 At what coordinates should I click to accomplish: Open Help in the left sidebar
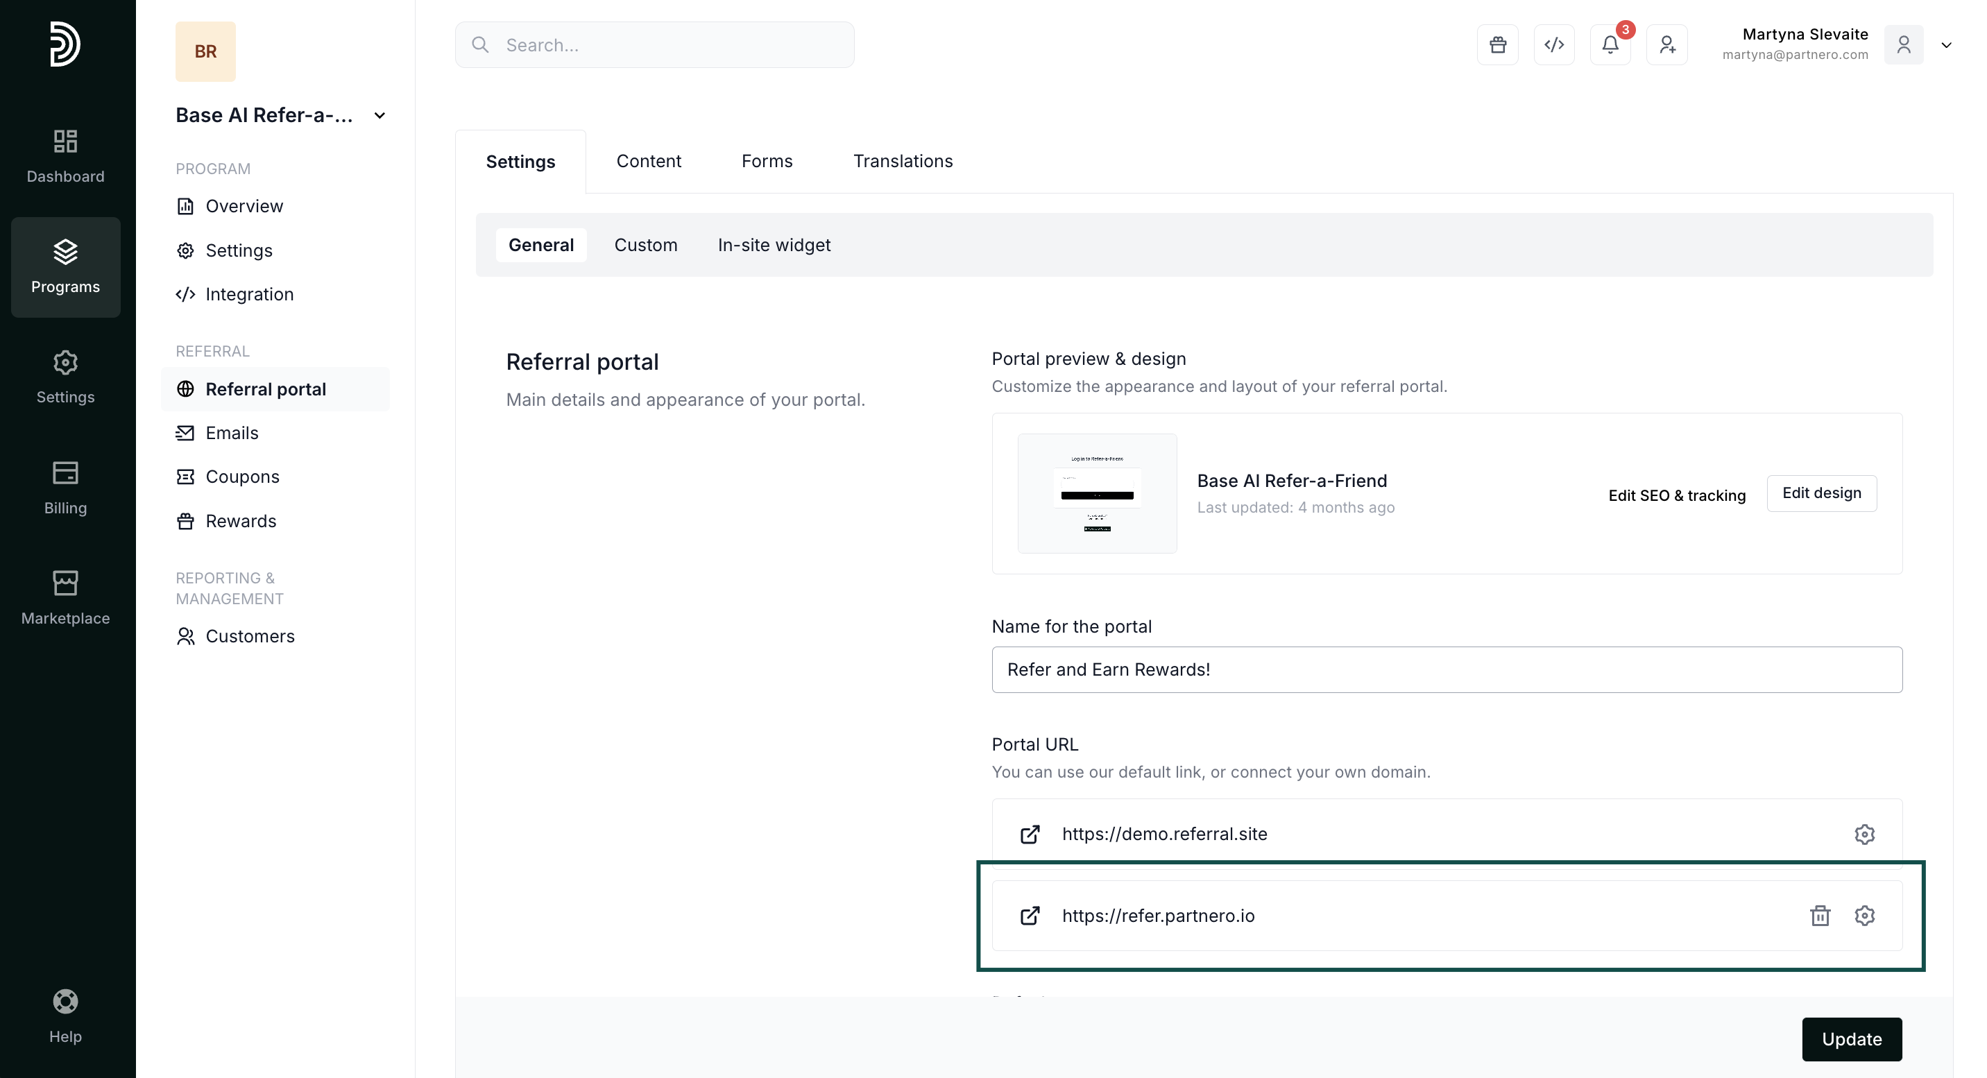66,1016
